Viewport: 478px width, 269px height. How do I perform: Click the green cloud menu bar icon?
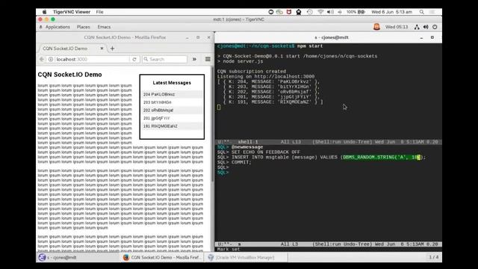[x=279, y=12]
